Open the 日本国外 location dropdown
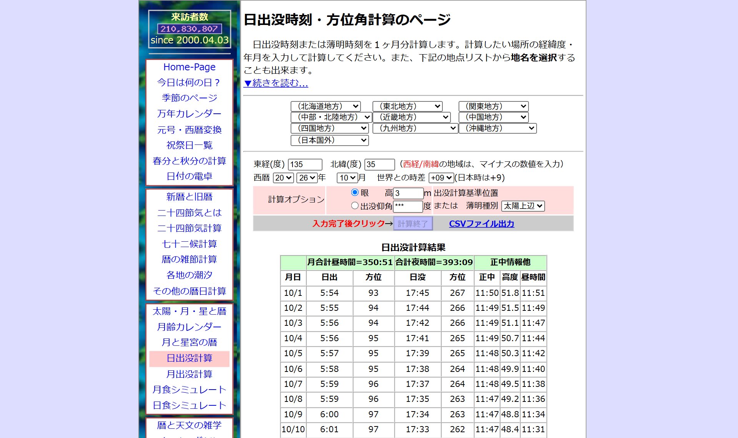738x438 pixels. click(330, 140)
